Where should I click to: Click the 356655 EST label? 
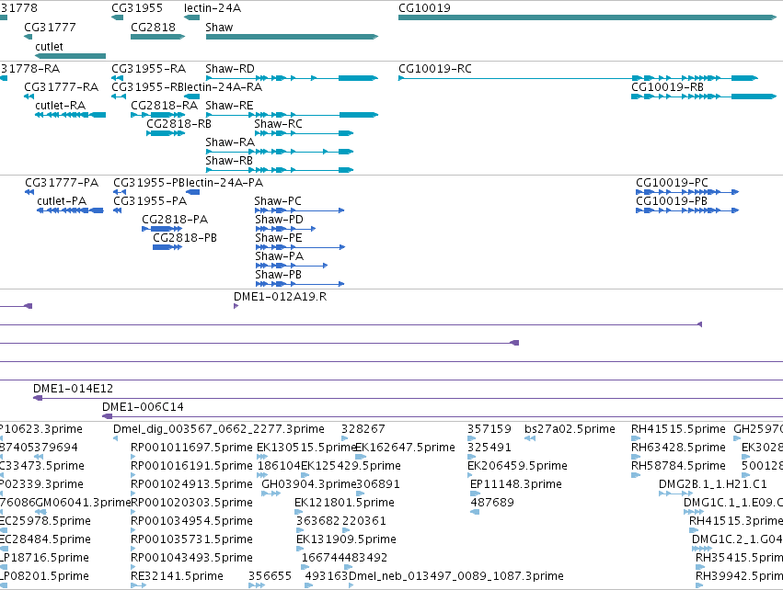click(x=271, y=576)
